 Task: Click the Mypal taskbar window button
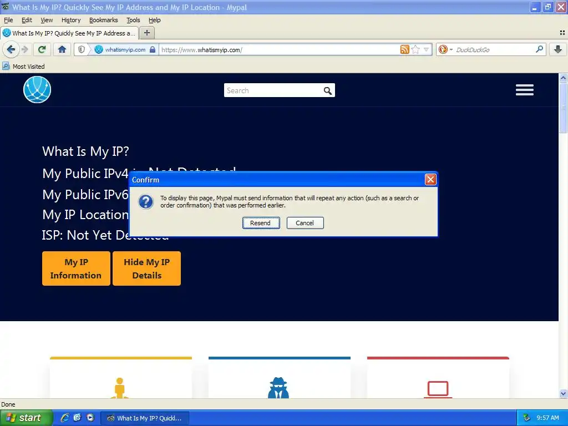tap(144, 418)
